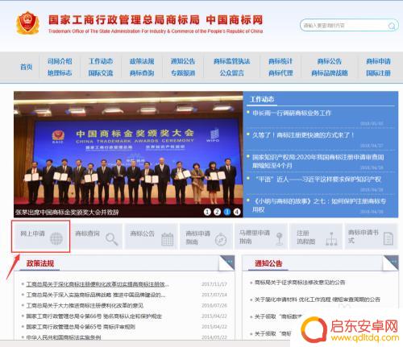This screenshot has width=403, height=347.
Task: Open 注册流程图 flowchart icon tile
Action: [316, 237]
